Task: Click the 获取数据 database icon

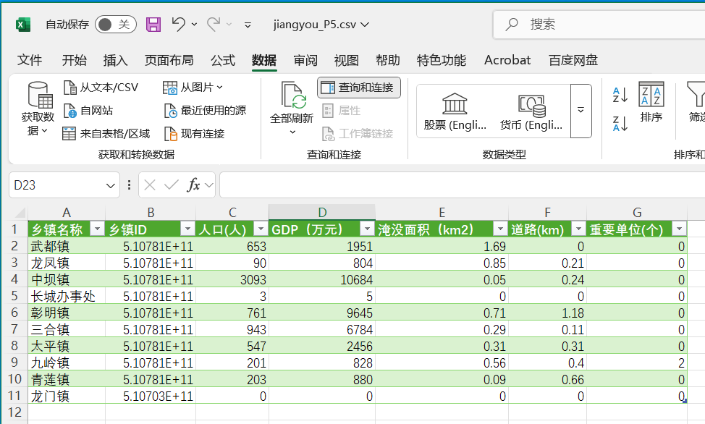Action: pos(40,95)
